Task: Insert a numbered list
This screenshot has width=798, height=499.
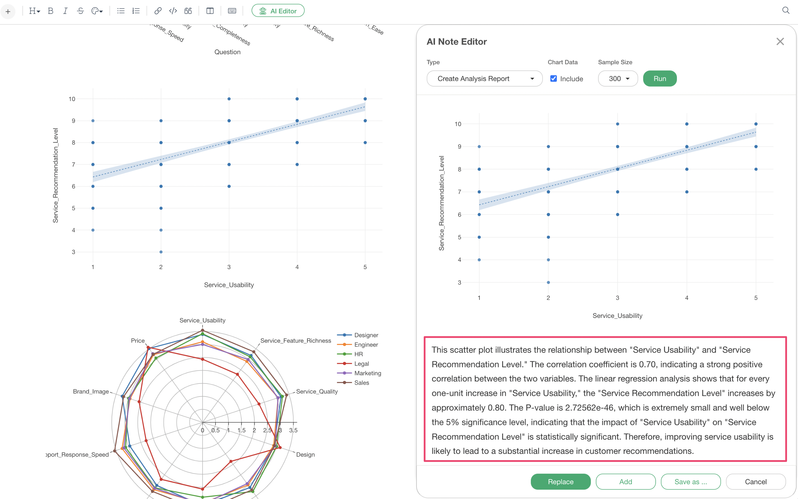Action: pyautogui.click(x=136, y=11)
